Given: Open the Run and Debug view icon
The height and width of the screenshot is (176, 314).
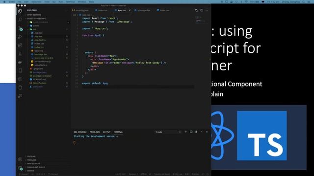Looking at the screenshot, I should click(x=20, y=37).
